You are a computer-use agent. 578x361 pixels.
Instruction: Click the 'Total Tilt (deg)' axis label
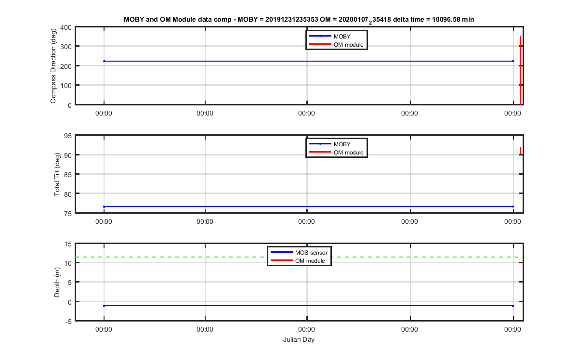coord(57,174)
